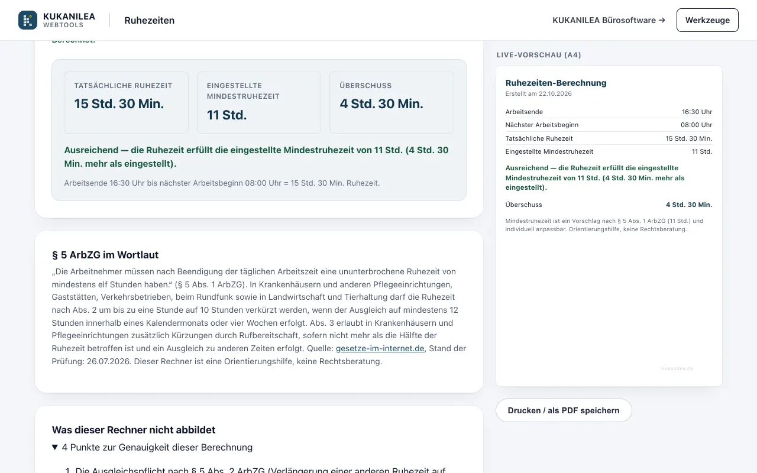Click the Ruhezeiten page title
Screen dimensions: 757x473
click(149, 20)
